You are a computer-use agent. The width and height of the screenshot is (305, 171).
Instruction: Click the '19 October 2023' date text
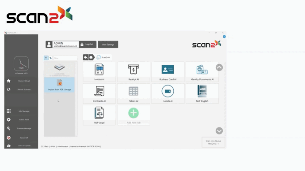[21, 74]
